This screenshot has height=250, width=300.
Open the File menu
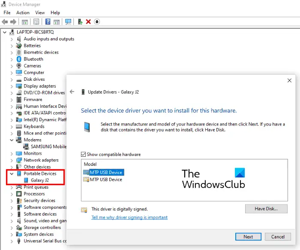coord(7,12)
